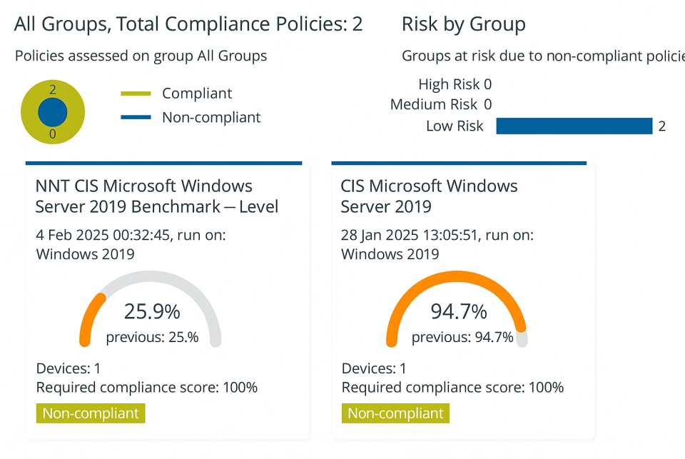Viewport: 685px width, 459px height.
Task: Open the CIS Microsoft Windows Server 2019 card title
Action: 429,196
